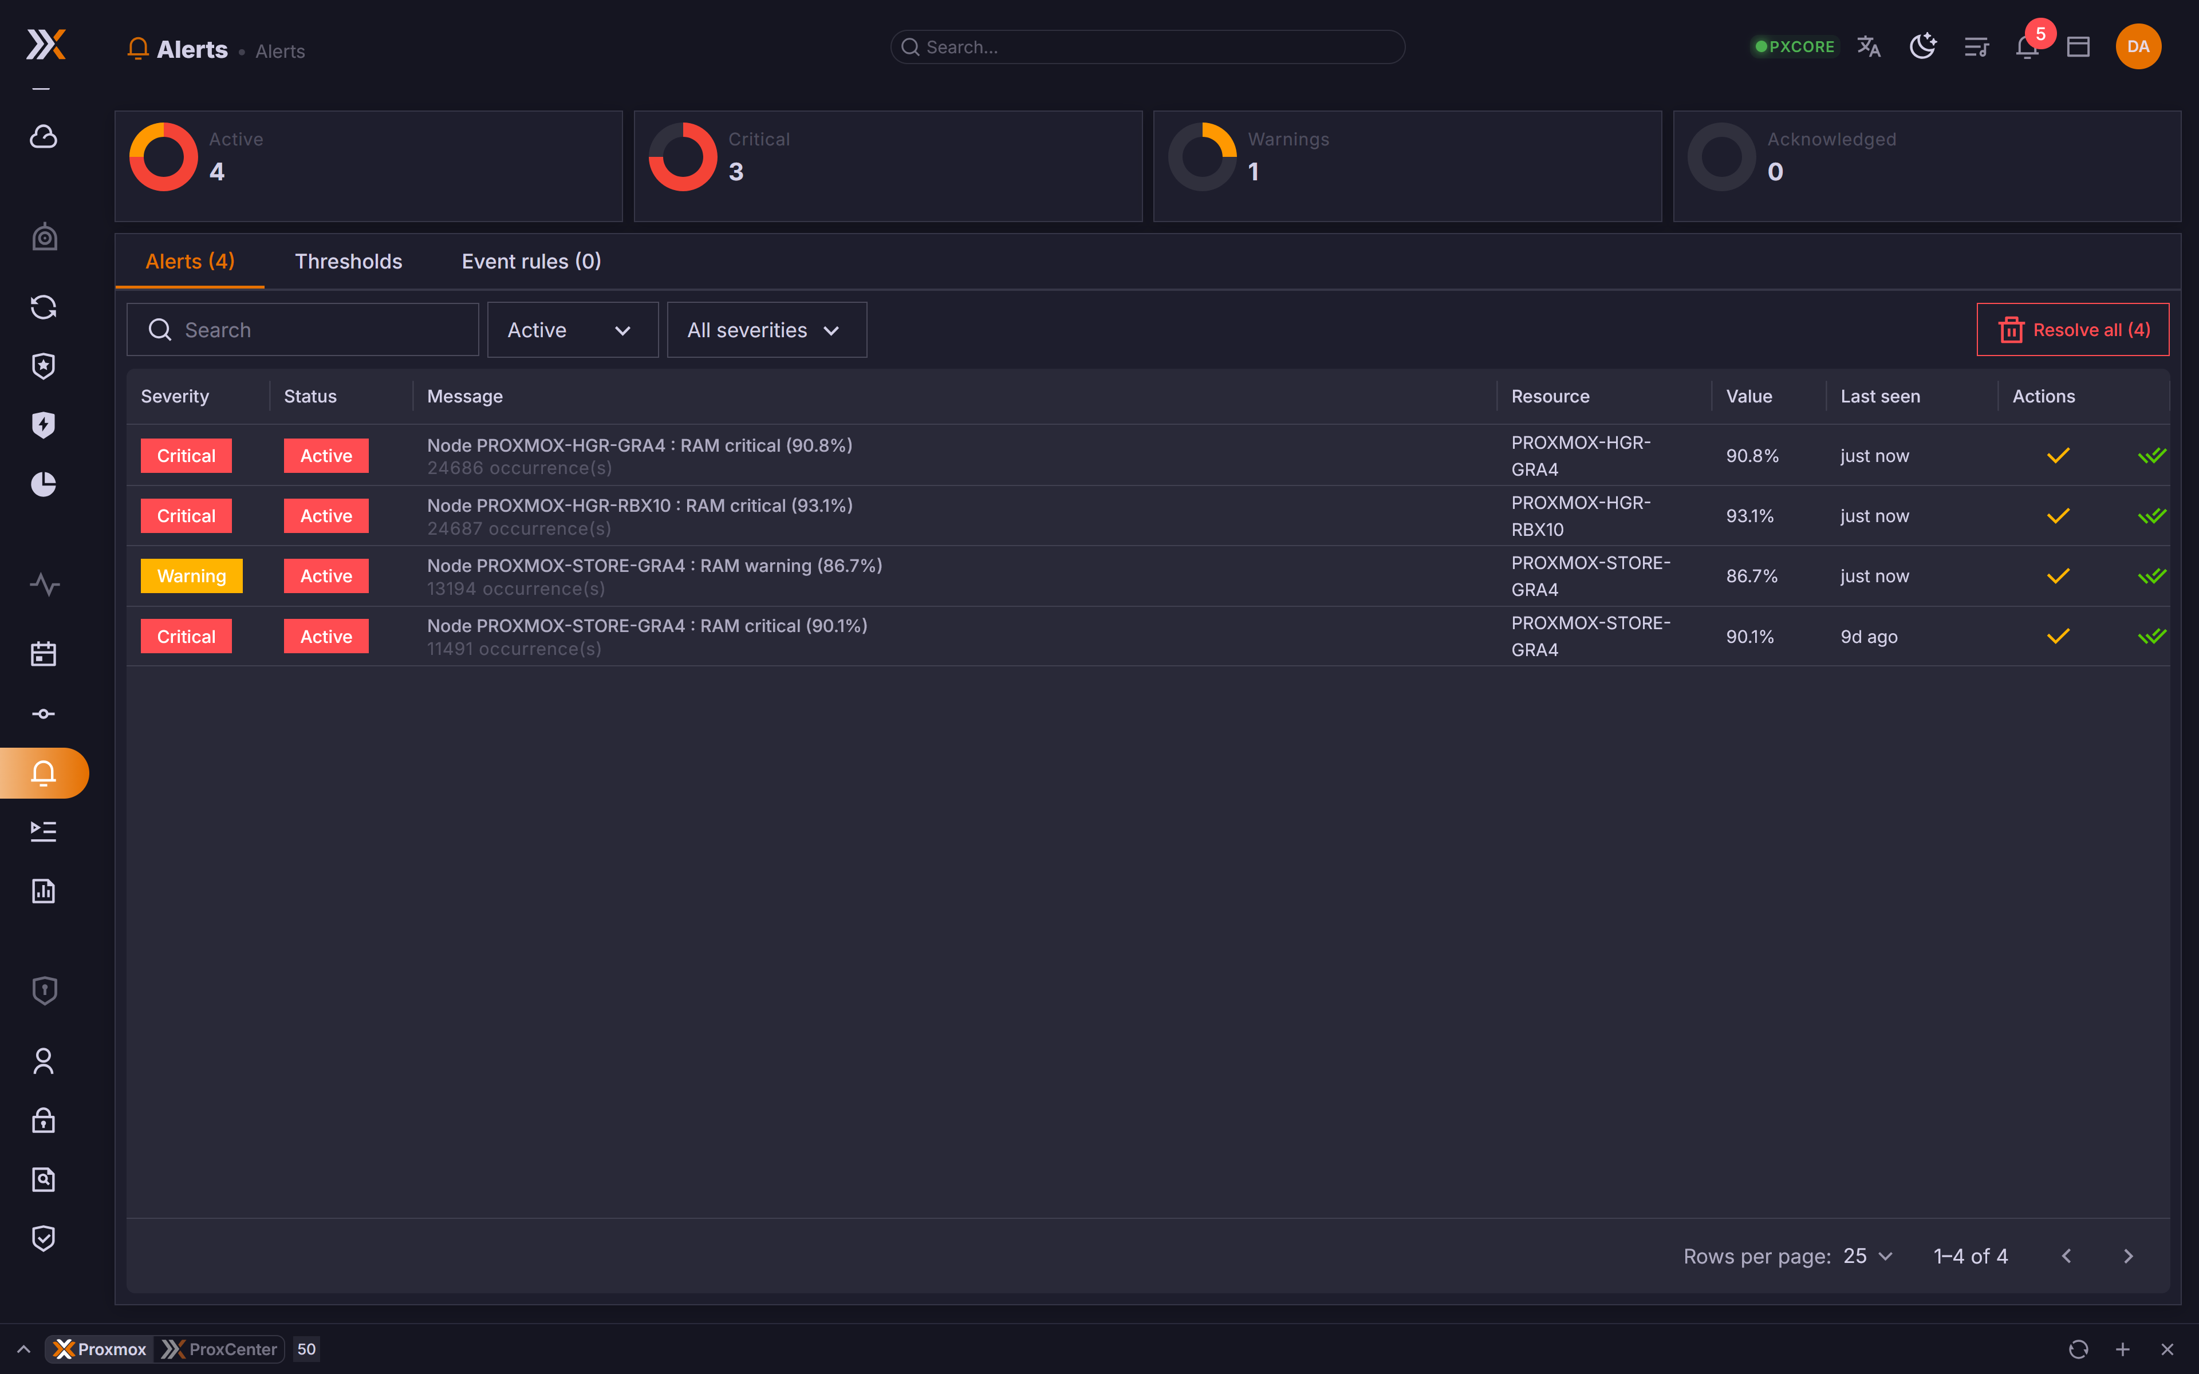Resolve the PROXMOX-HGR-GRA4 alert (double check)
2199x1374 pixels.
[2151, 455]
